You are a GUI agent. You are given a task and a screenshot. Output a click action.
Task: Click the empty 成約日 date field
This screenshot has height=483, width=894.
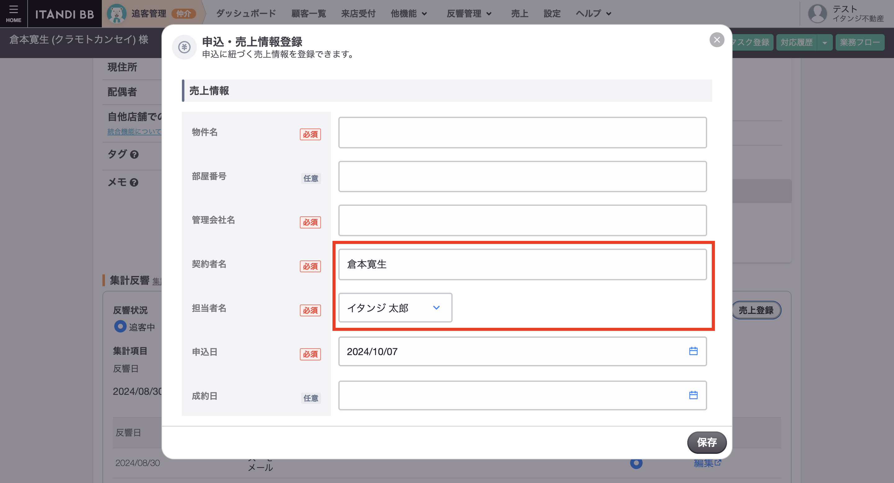(x=522, y=395)
